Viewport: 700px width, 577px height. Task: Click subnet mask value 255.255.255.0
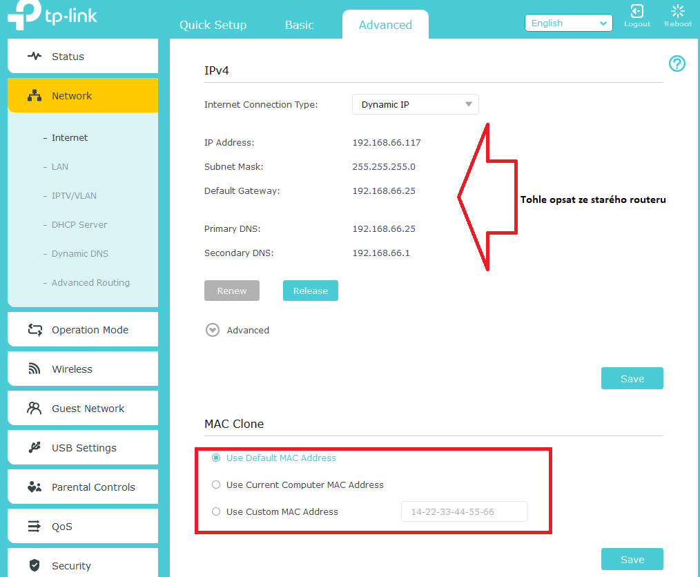pos(384,166)
